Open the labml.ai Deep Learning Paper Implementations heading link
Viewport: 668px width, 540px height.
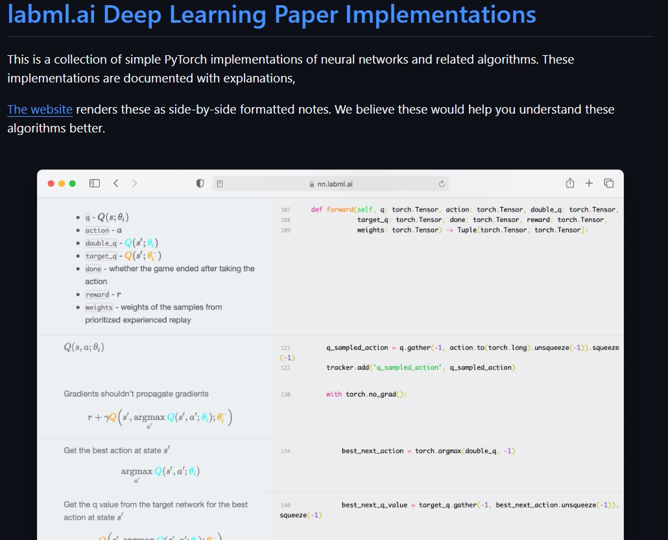[x=271, y=14]
